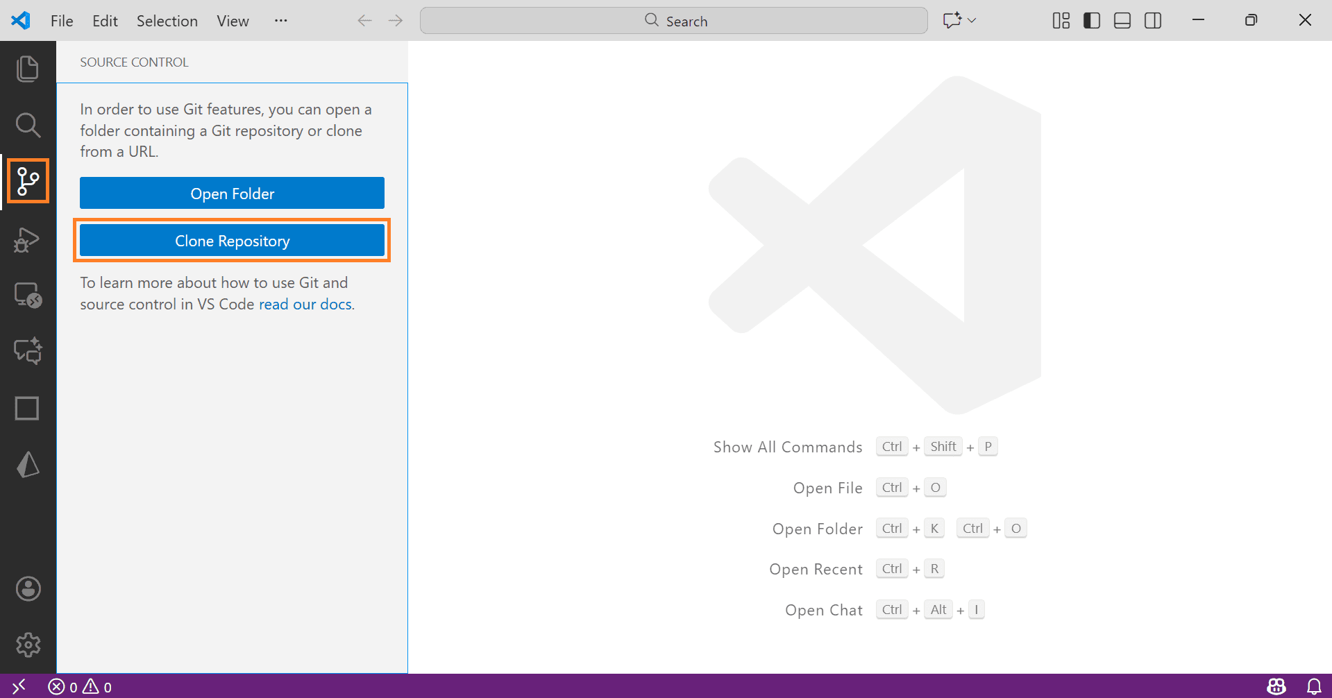Expand the Copilot chat dropdown arrow

972,21
